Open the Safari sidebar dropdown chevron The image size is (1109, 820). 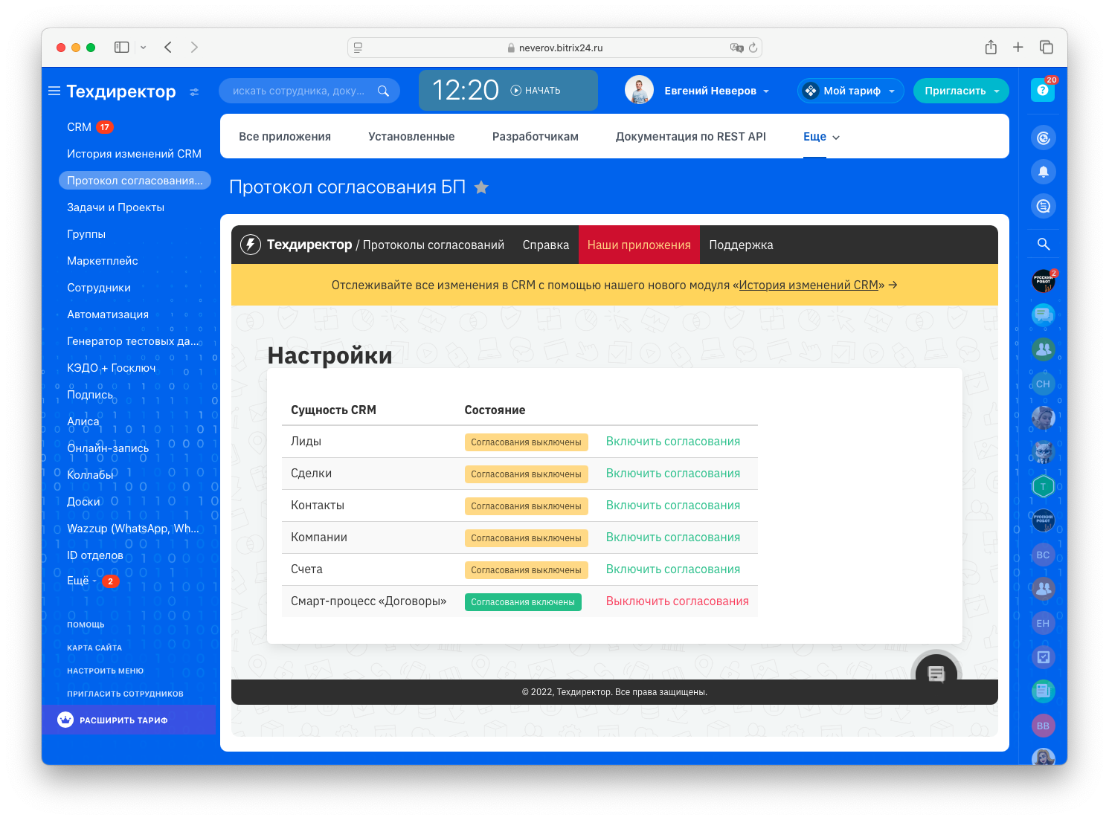pos(143,48)
